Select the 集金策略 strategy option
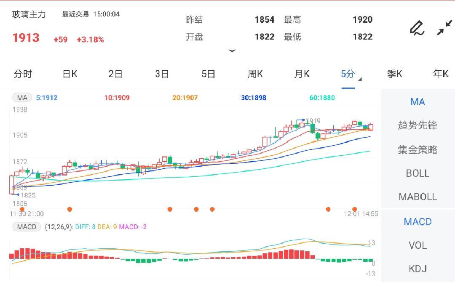This screenshot has width=455, height=282. coord(418,150)
